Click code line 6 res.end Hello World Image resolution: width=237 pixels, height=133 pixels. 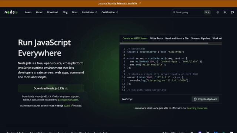(148, 65)
